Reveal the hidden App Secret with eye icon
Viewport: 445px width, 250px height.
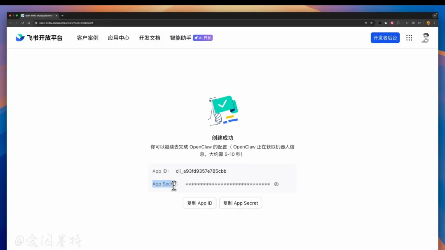pyautogui.click(x=276, y=184)
